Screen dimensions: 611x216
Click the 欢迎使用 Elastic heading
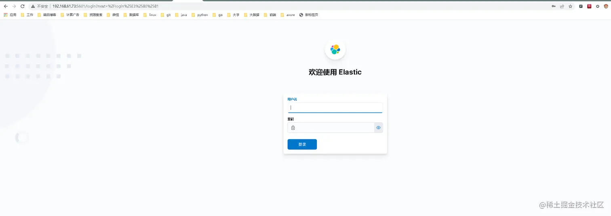[x=335, y=72]
